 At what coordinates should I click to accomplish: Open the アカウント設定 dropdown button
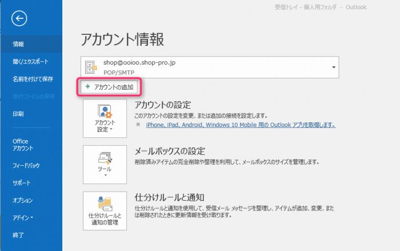pos(105,126)
